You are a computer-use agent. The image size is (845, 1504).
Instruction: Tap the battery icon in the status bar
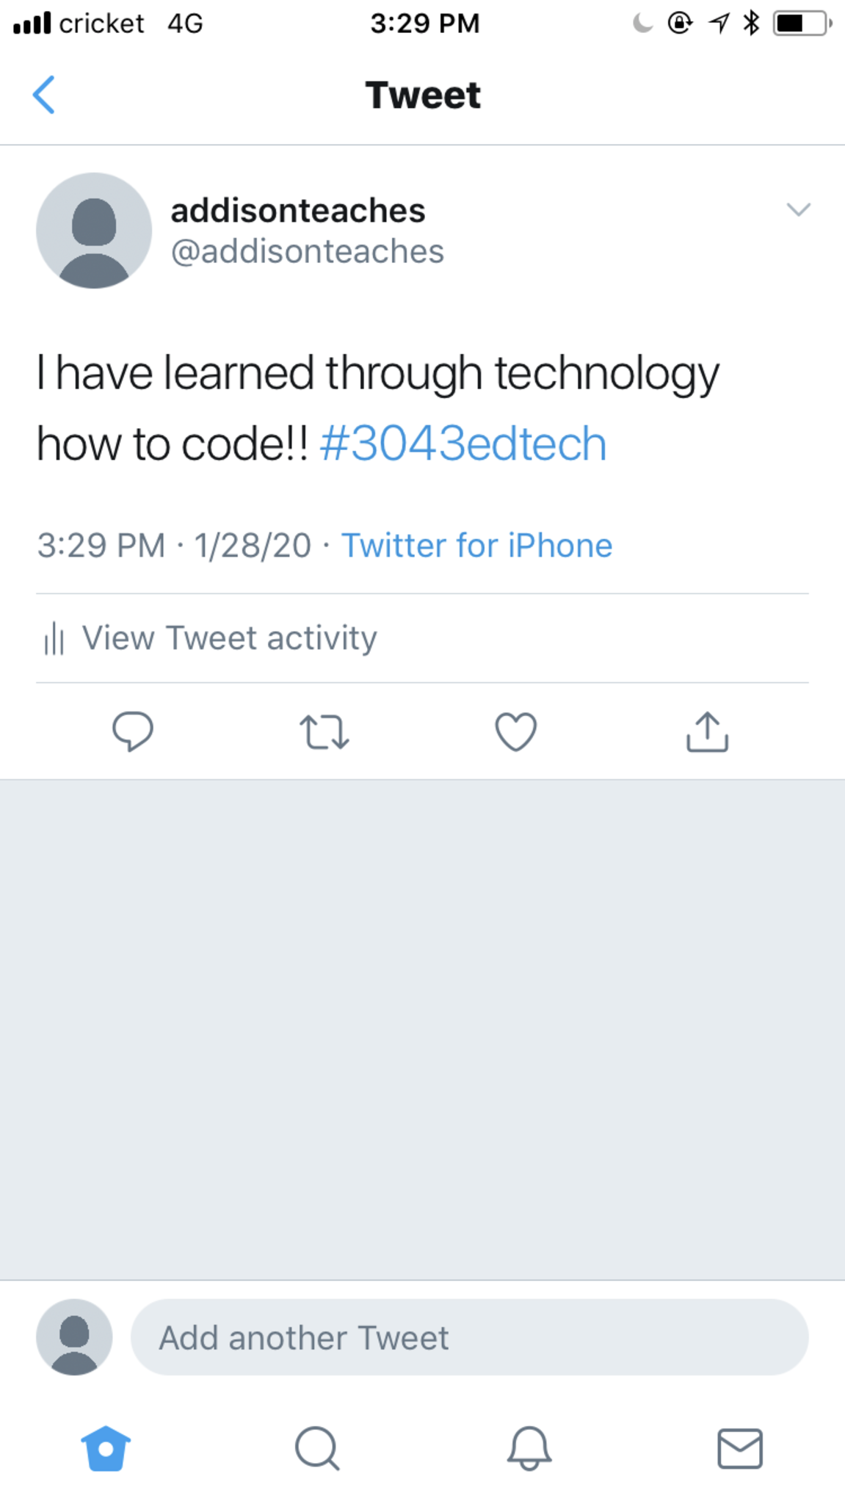[802, 23]
